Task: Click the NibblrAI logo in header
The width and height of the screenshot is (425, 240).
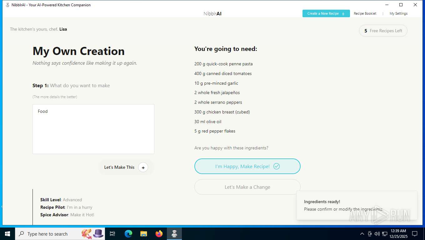Action: 212,14
